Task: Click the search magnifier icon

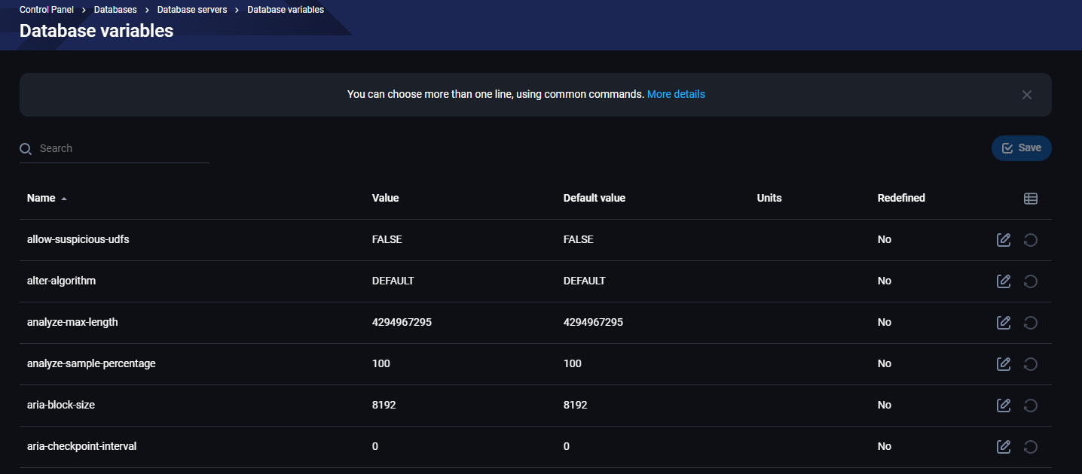Action: (26, 149)
